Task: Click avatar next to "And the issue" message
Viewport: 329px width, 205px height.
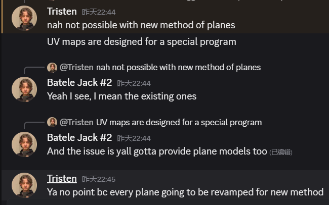Action: click(x=24, y=144)
